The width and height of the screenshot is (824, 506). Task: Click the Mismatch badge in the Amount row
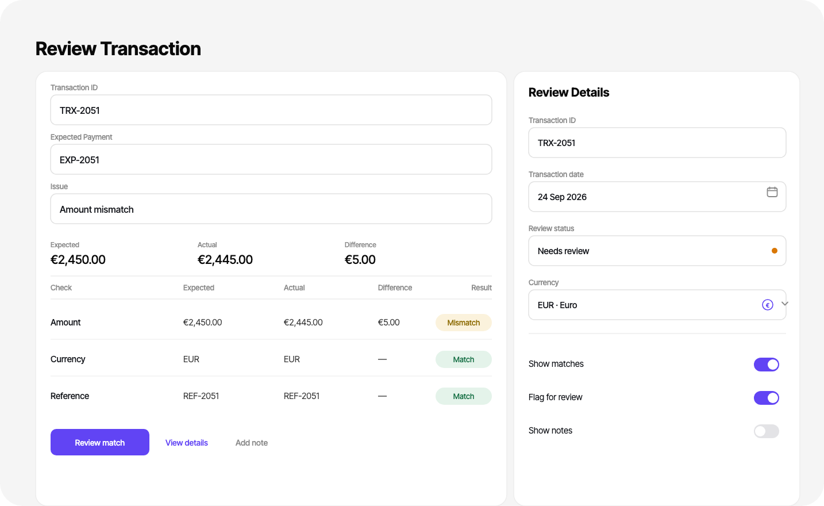pyautogui.click(x=464, y=323)
